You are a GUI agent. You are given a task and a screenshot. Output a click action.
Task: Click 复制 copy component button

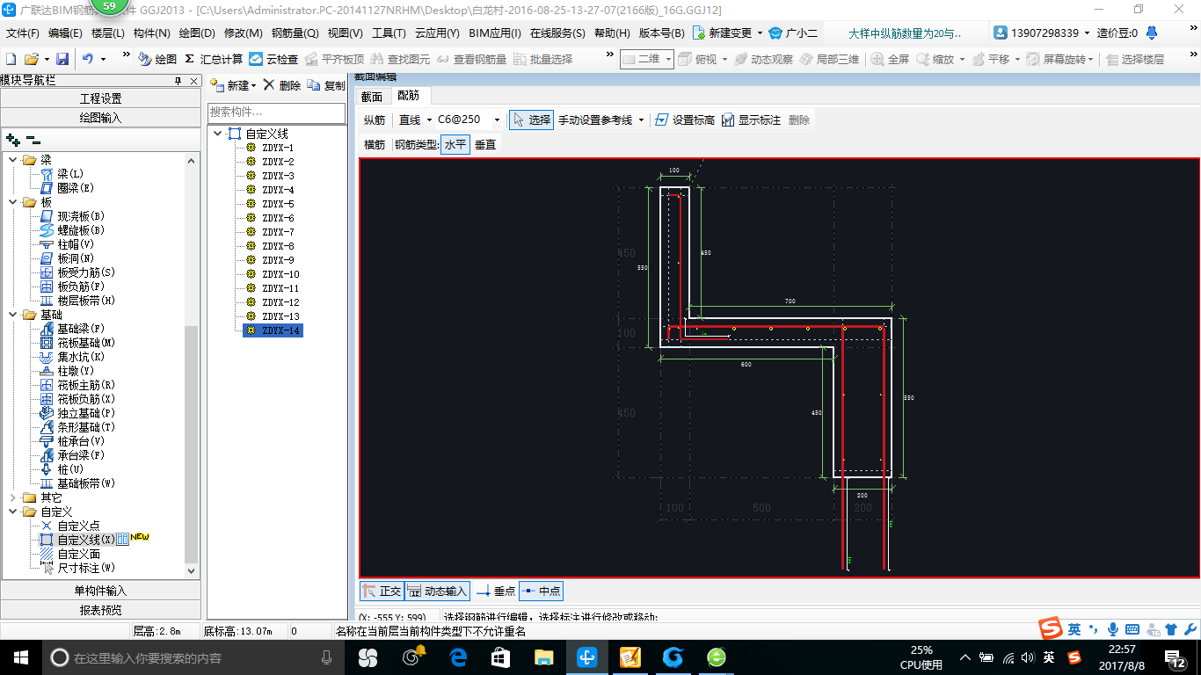point(326,85)
